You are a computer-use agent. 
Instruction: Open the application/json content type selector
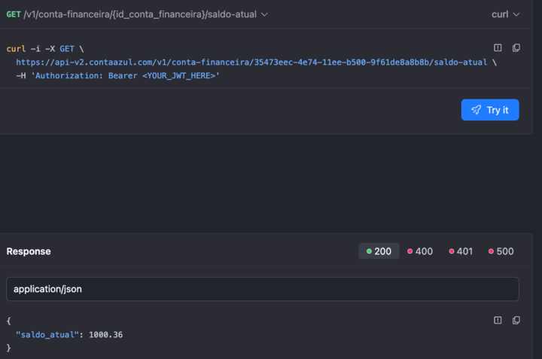click(x=262, y=289)
